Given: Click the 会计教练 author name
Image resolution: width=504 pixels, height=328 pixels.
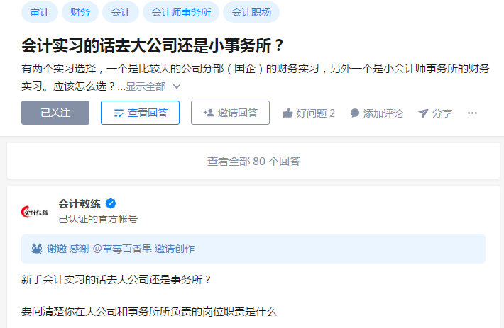Looking at the screenshot, I should [x=80, y=205].
